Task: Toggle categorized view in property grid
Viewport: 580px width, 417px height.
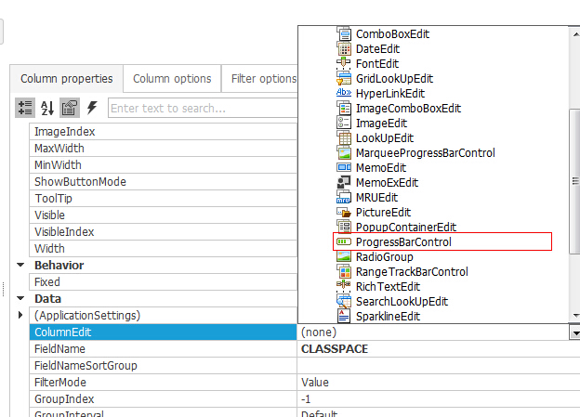Action: [25, 108]
